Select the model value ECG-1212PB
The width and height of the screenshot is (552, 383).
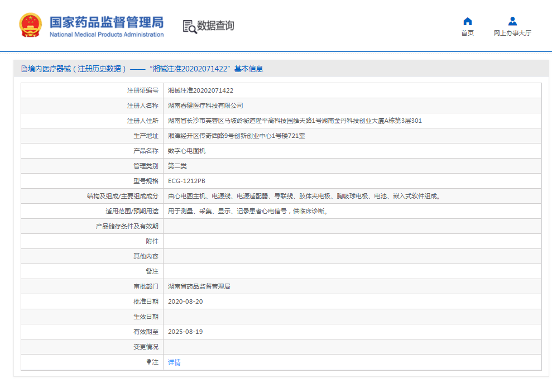(186, 181)
